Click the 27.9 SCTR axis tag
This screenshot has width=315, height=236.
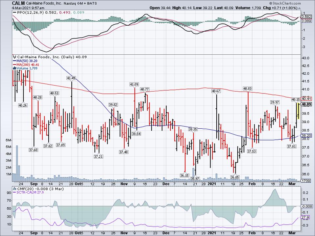tap(305, 217)
